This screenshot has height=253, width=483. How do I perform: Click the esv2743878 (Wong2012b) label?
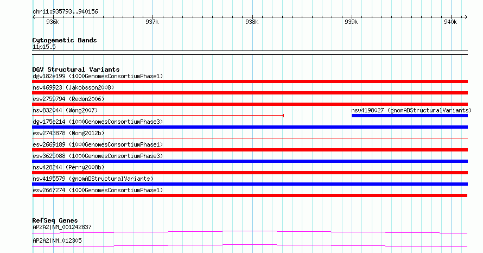[68, 133]
